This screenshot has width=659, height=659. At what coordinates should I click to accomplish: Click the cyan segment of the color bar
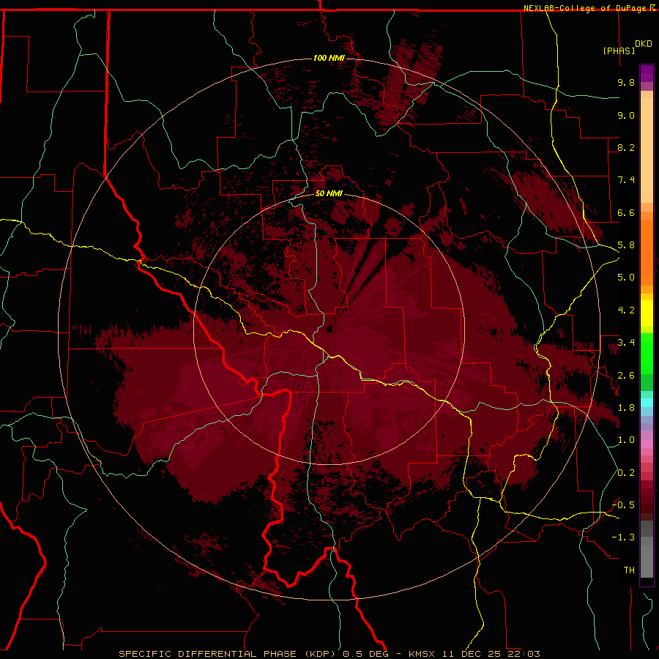coord(647,403)
